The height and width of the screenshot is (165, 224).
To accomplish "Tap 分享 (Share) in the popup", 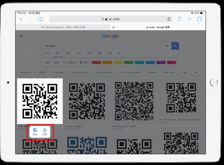I will tap(44, 132).
